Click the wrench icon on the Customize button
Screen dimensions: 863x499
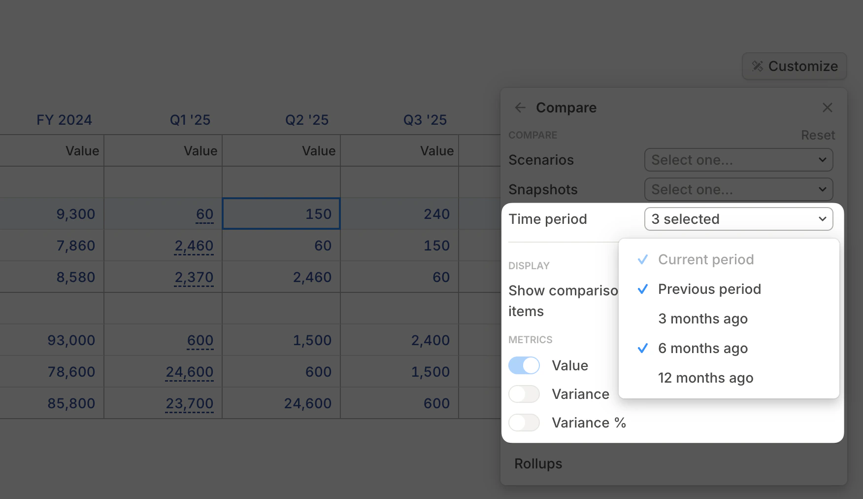pyautogui.click(x=758, y=66)
